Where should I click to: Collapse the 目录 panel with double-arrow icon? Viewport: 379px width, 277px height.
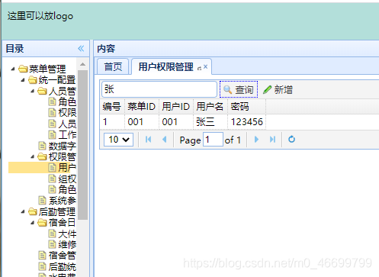[81, 48]
